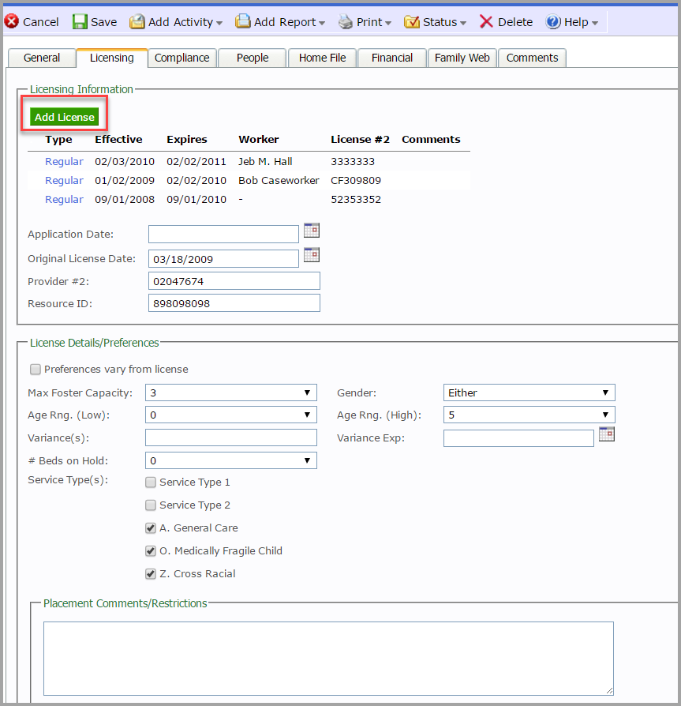Expand the Help menu arrow

[x=595, y=23]
